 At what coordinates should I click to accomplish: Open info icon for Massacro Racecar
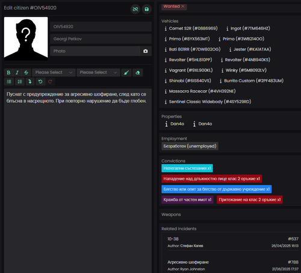pos(166,91)
